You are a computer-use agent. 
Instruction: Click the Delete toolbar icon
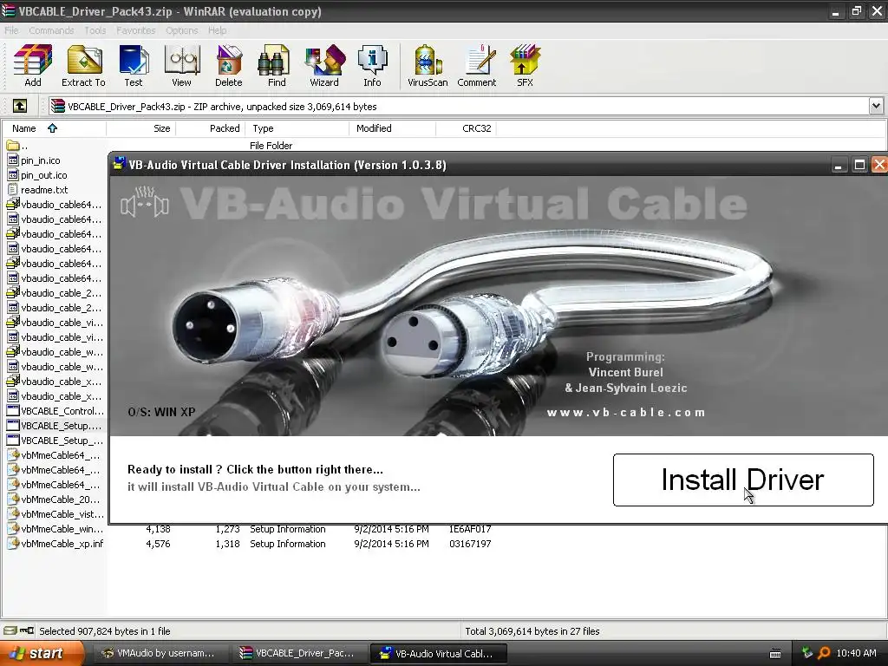(x=228, y=66)
